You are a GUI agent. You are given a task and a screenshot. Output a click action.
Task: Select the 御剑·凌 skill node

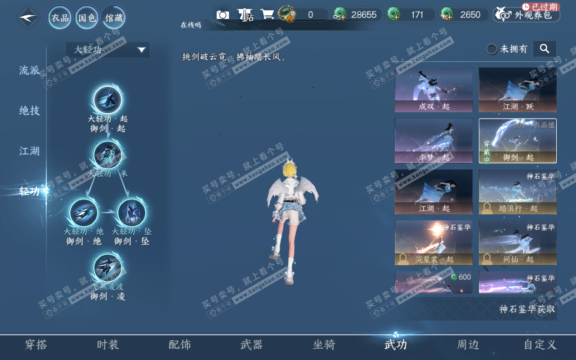pos(107,267)
